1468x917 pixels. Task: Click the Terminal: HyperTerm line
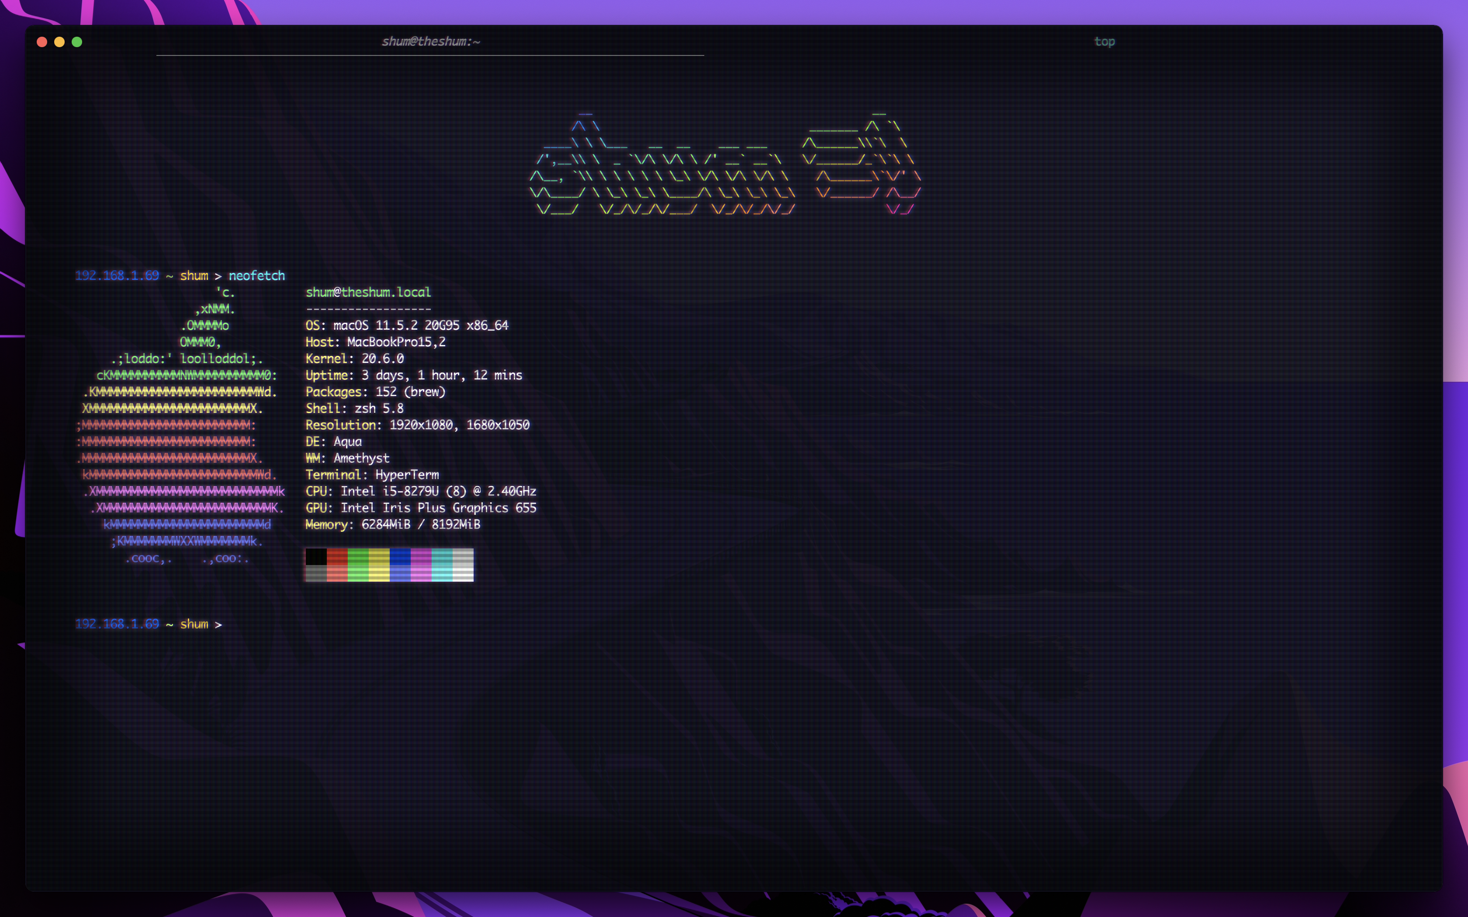coord(372,475)
